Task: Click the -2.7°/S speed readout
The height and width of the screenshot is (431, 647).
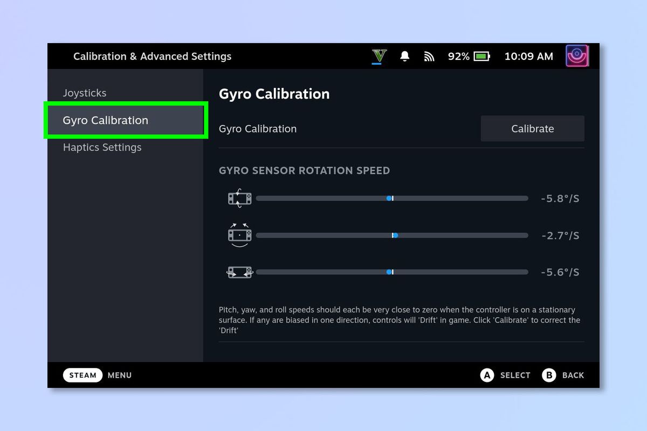Action: click(560, 235)
